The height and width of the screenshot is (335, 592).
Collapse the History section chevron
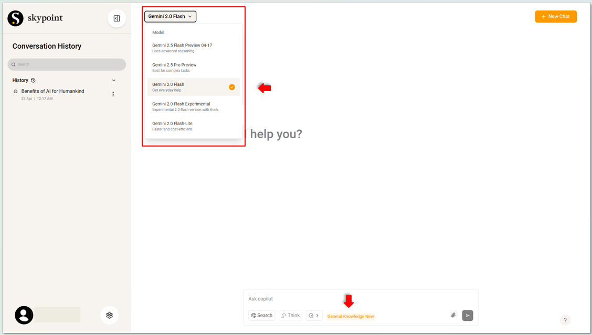point(114,81)
